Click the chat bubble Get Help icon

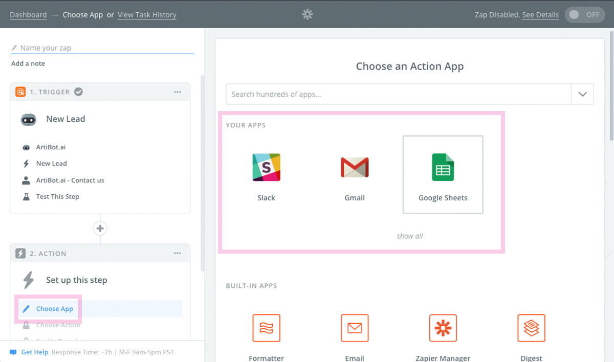pyautogui.click(x=13, y=352)
